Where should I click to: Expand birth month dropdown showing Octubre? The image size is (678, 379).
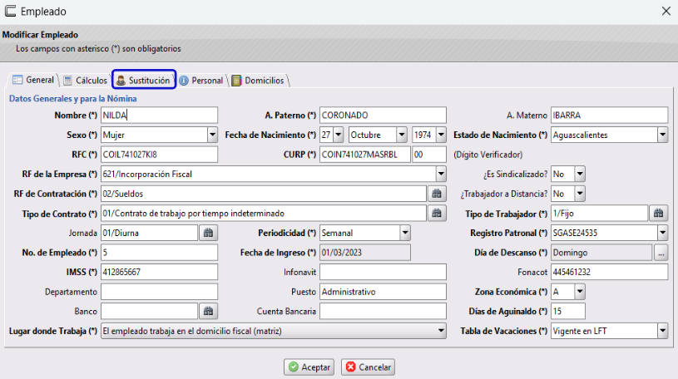[402, 135]
